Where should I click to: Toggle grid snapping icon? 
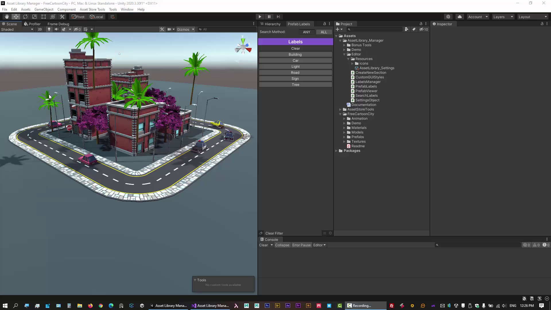click(112, 17)
